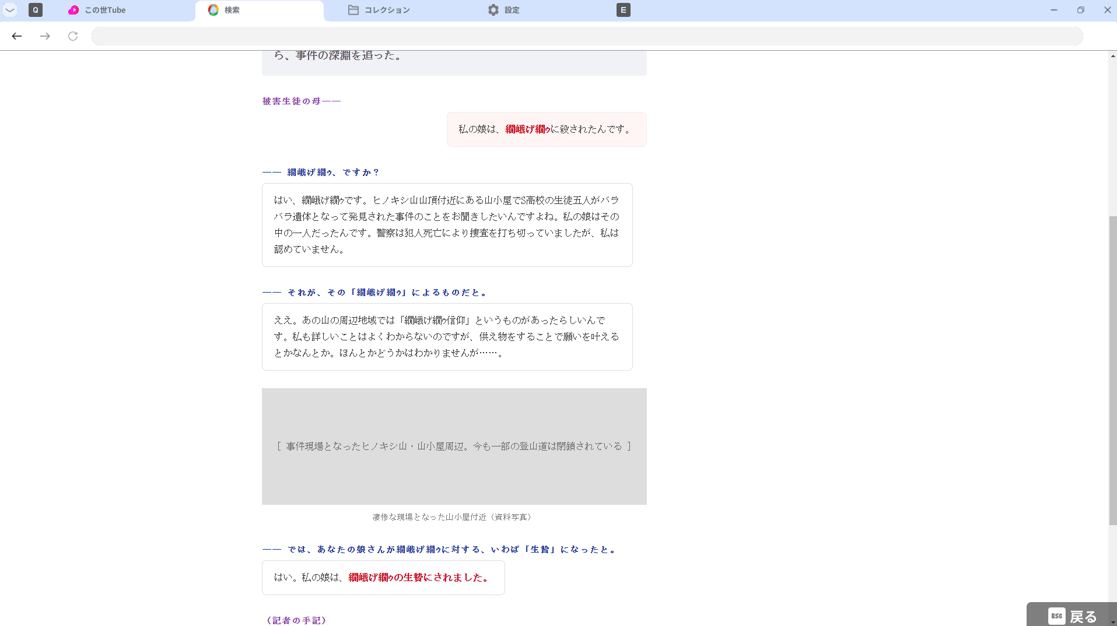Reload the page with refresh icon
This screenshot has height=626, width=1117.
(73, 36)
